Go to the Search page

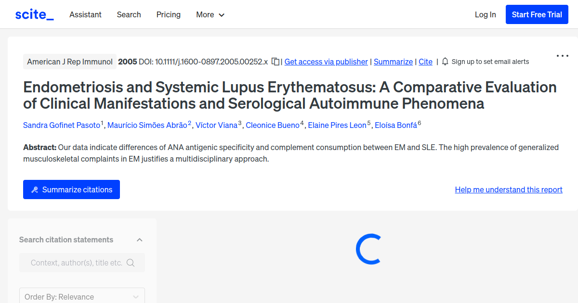[x=129, y=14]
